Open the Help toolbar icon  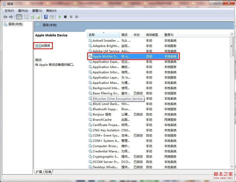coord(46,17)
